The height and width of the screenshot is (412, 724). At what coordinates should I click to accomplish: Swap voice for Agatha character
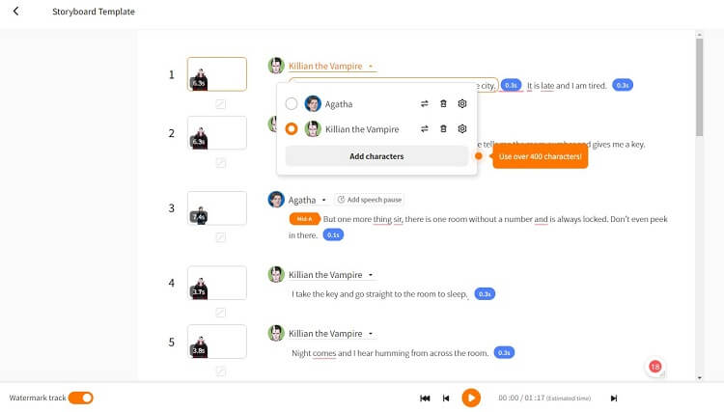(425, 104)
